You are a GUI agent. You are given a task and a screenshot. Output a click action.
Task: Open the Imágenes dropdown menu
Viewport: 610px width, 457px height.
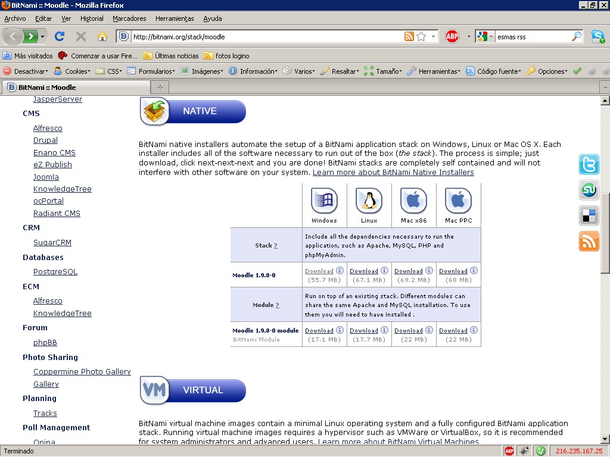pos(202,71)
